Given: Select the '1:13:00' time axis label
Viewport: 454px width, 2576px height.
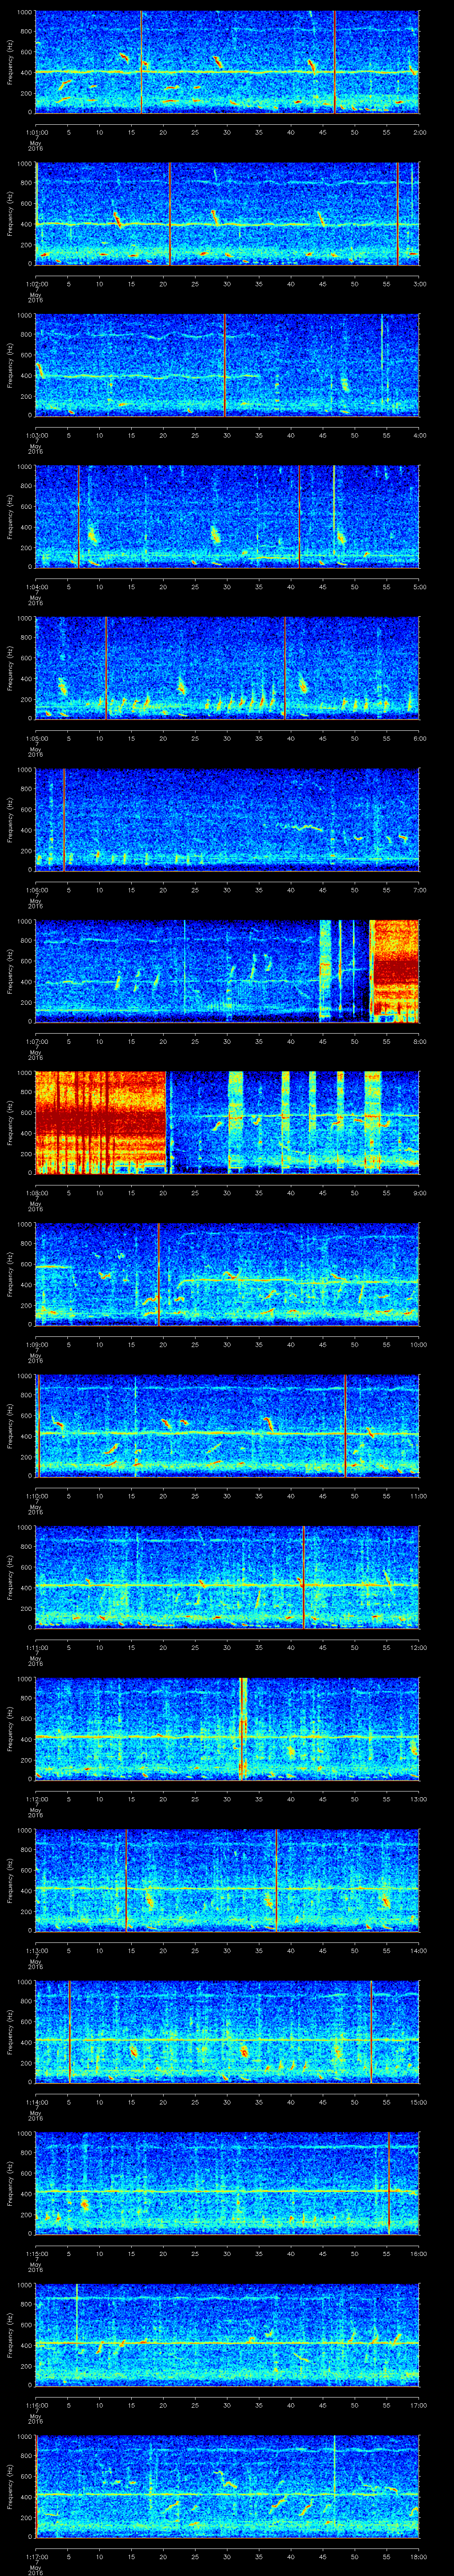Looking at the screenshot, I should [36, 1950].
